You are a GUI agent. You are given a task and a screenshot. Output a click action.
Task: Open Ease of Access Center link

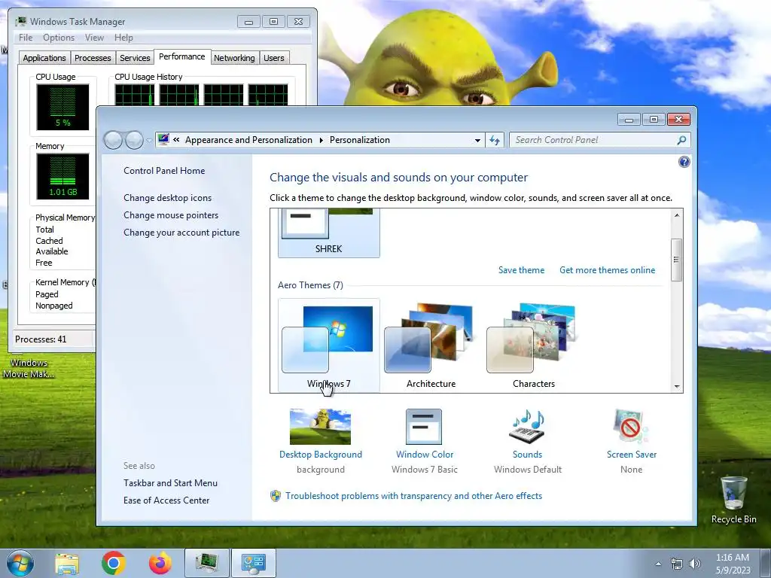pyautogui.click(x=166, y=500)
